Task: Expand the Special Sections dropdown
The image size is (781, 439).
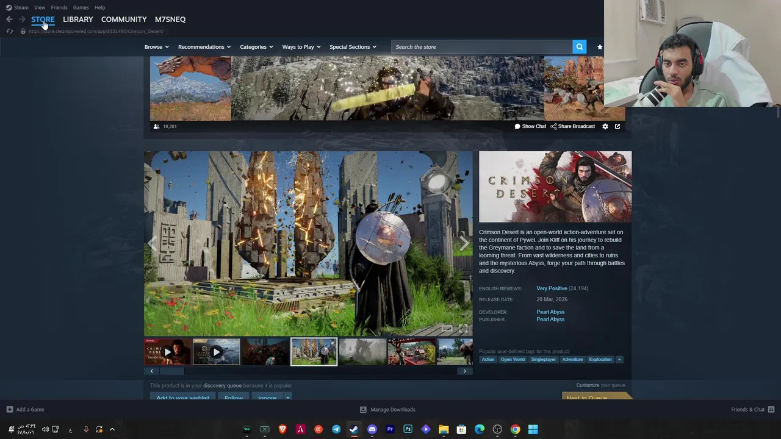Action: [353, 47]
